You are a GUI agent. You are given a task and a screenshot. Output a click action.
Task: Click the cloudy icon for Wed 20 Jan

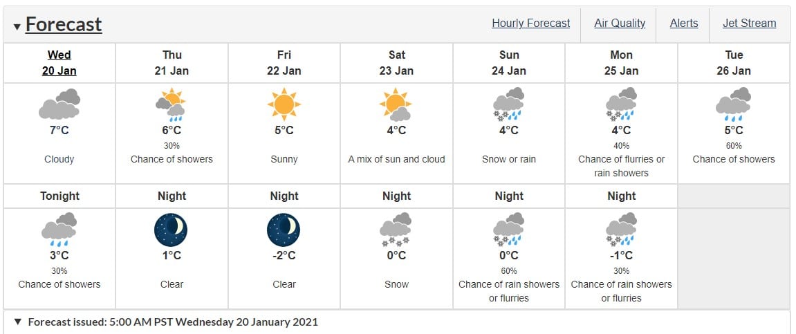[x=59, y=104]
